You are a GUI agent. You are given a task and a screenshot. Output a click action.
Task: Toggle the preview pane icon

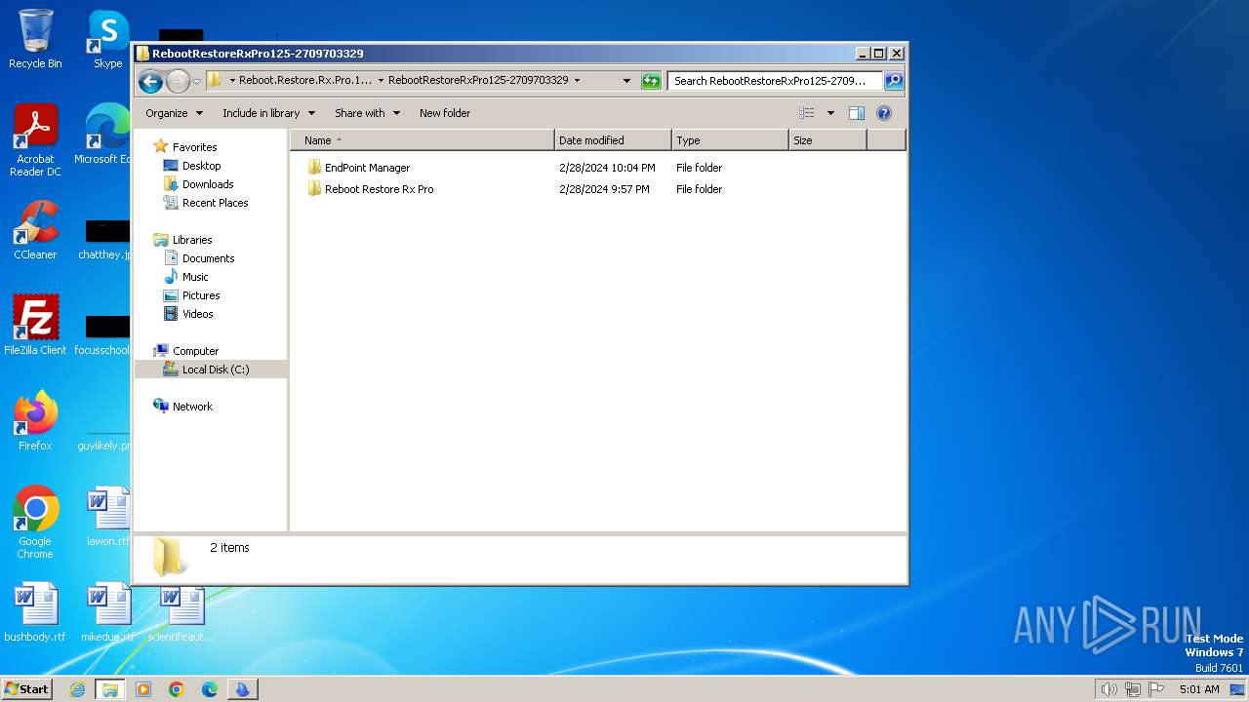[x=857, y=113]
